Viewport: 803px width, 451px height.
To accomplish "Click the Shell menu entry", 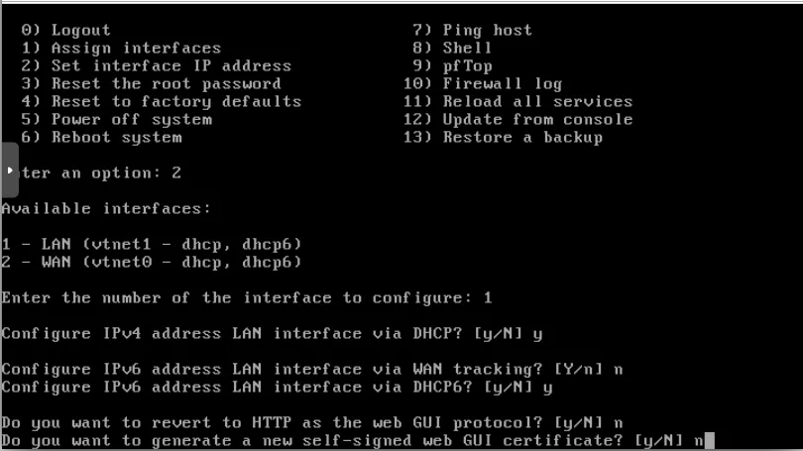I will 467,49.
